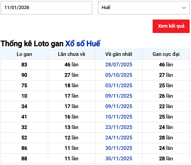Click the 46 lần cell under Lần chưa về
191x165 pixels.
point(71,65)
